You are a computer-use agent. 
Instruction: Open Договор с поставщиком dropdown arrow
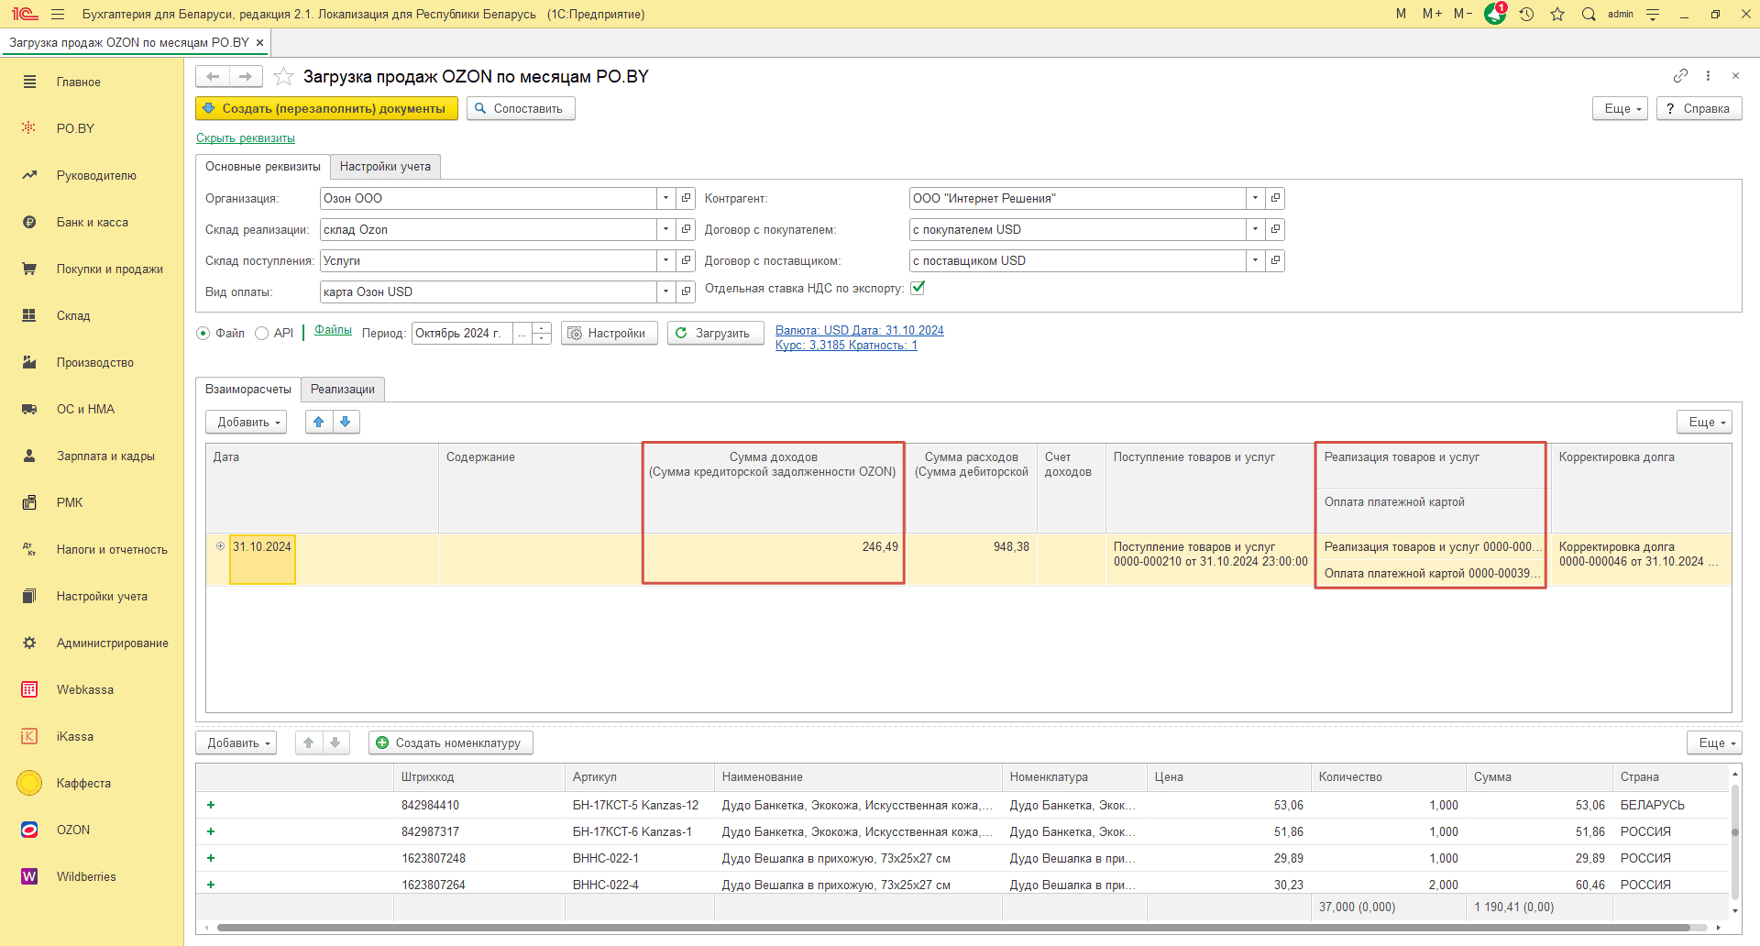coord(1255,260)
